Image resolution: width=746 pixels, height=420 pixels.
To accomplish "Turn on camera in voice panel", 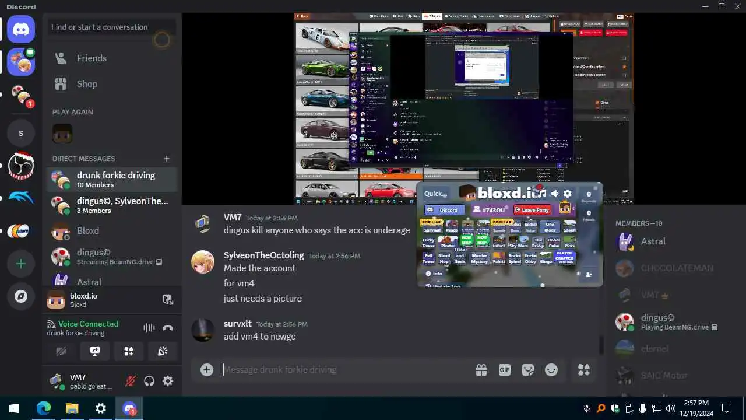I will point(61,351).
